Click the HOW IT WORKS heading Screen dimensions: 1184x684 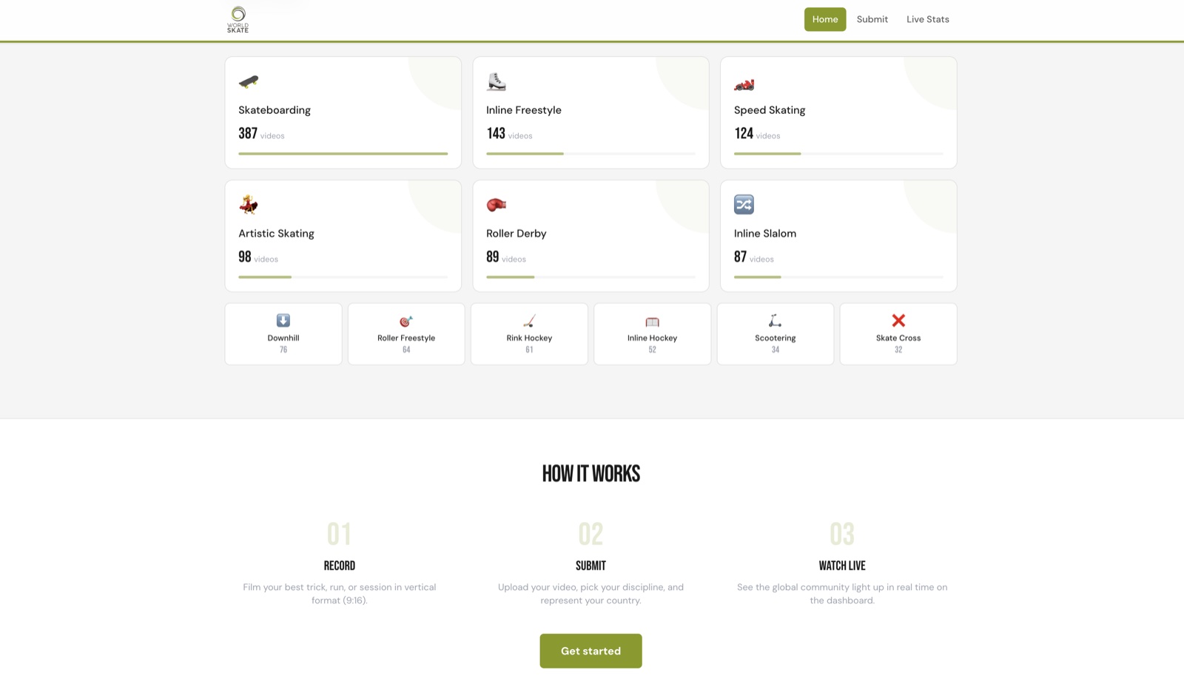click(591, 474)
